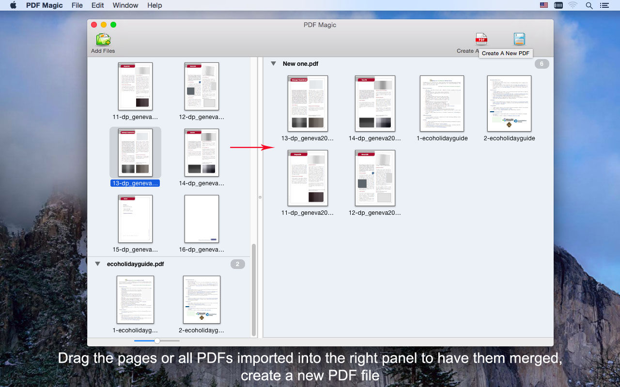Image resolution: width=620 pixels, height=387 pixels.
Task: Open the Window menu
Action: 125,5
